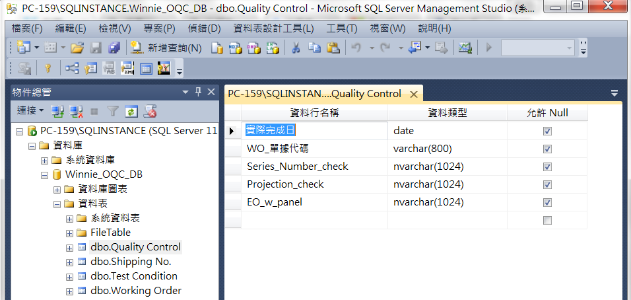The image size is (631, 300).
Task: Click the Database Engine Query icon
Action: point(217,48)
